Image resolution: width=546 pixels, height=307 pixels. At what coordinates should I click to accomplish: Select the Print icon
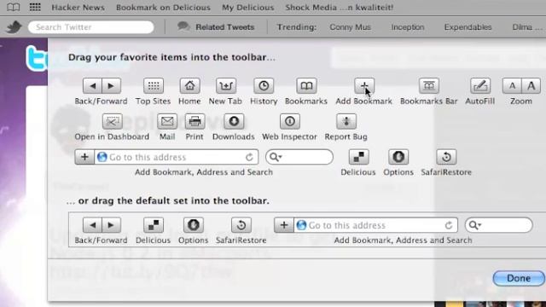[x=195, y=121]
